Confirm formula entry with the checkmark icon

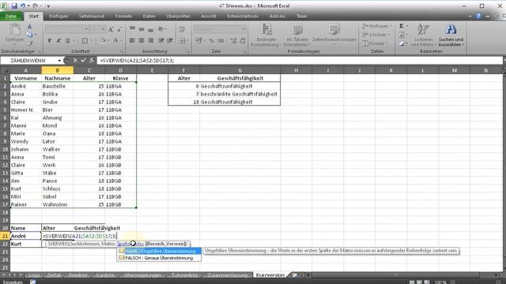83,60
